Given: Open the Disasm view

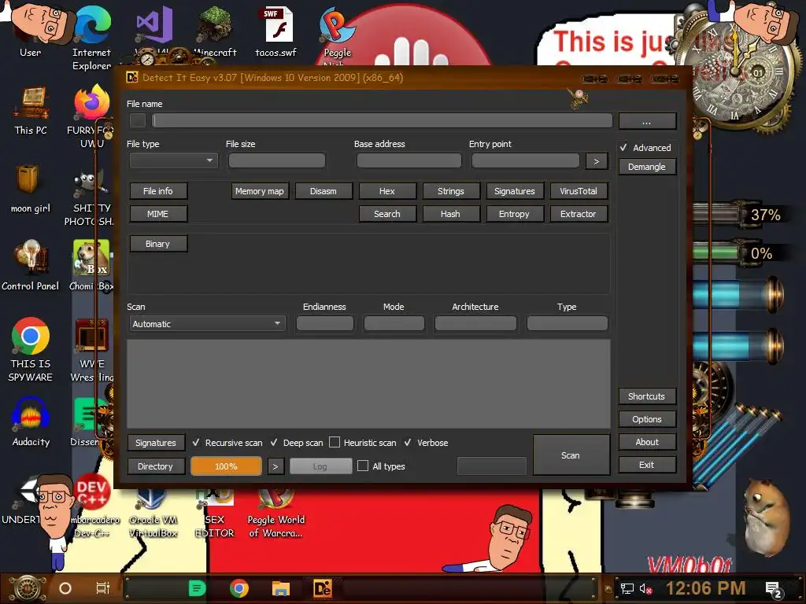Looking at the screenshot, I should tap(324, 191).
